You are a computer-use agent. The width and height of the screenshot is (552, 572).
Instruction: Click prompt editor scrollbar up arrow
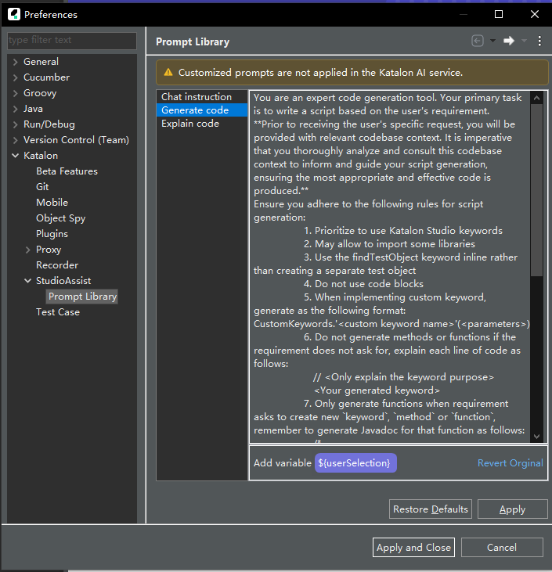(x=536, y=98)
